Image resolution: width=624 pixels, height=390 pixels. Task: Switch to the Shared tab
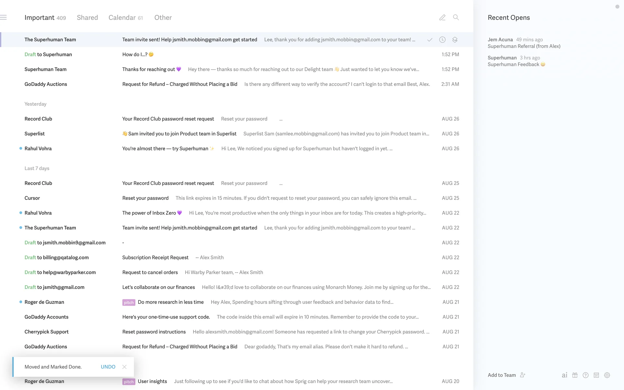tap(87, 18)
